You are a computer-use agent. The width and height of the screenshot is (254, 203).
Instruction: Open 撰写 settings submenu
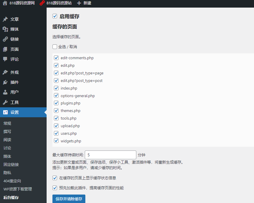coord(7,132)
